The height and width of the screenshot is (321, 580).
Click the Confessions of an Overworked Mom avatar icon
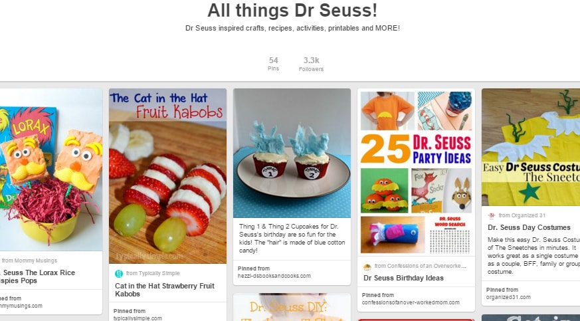pyautogui.click(x=367, y=267)
